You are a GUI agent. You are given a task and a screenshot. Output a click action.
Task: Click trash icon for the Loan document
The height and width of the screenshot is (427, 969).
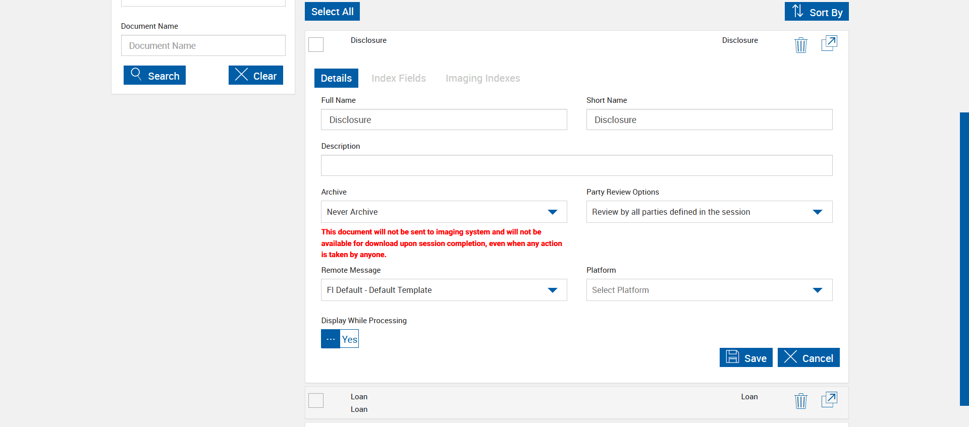click(x=800, y=401)
